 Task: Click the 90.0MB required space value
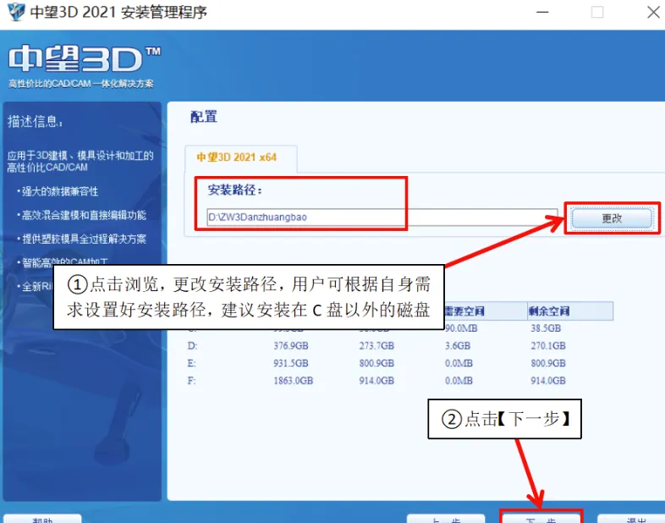[461, 328]
